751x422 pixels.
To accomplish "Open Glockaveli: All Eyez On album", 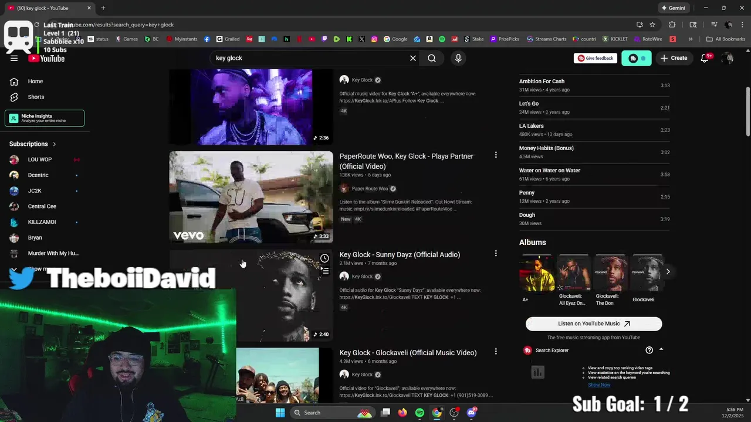I will (573, 273).
